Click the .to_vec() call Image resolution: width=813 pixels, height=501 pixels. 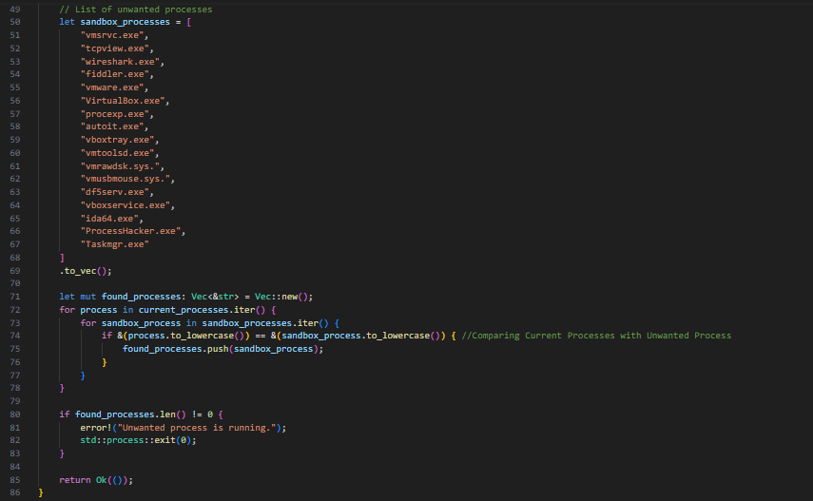tap(86, 271)
